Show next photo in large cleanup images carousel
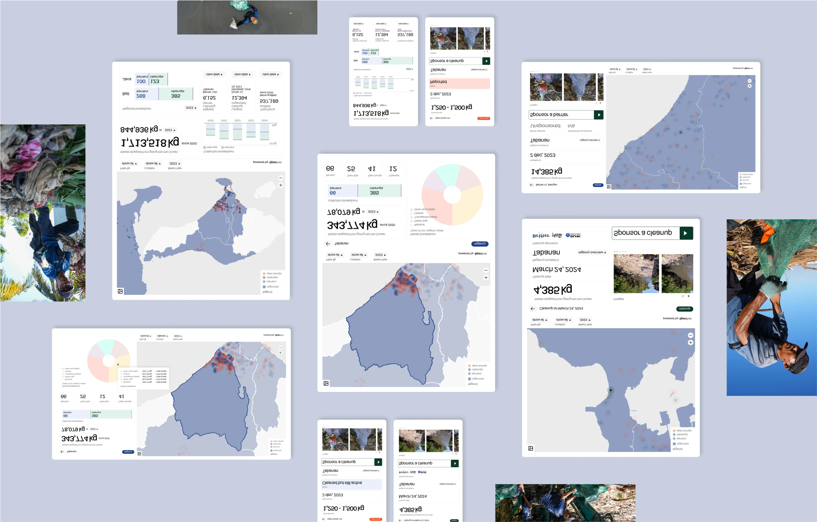Viewport: 817px width, 522px height. pos(689,296)
